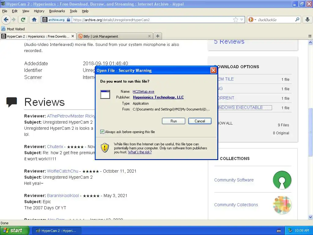Open the What's the risk? link
This screenshot has width=313, height=235.
tap(140, 152)
